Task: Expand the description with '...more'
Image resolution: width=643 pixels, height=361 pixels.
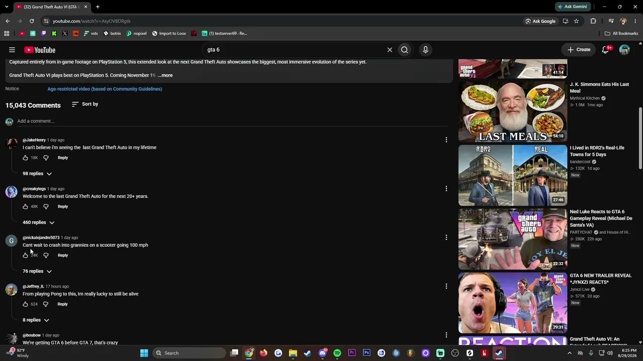Action: (165, 75)
